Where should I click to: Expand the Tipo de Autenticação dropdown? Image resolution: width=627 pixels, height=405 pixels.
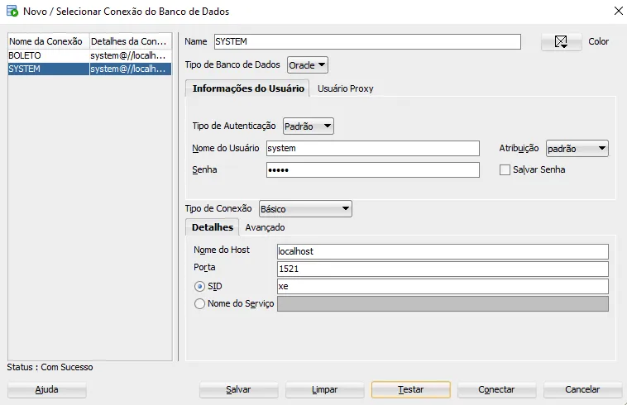coord(309,126)
